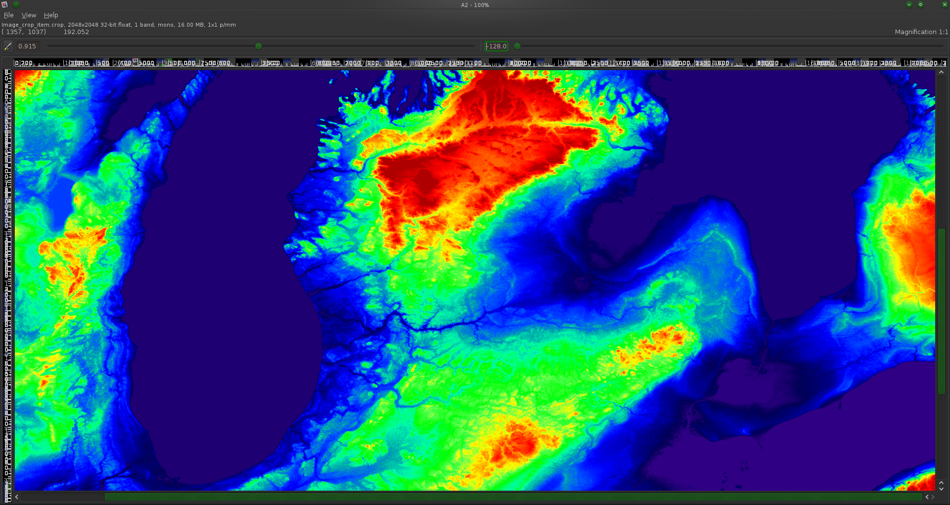Click the scale/offset brush icon button
Screen dimensions: 950x505
coord(8,46)
